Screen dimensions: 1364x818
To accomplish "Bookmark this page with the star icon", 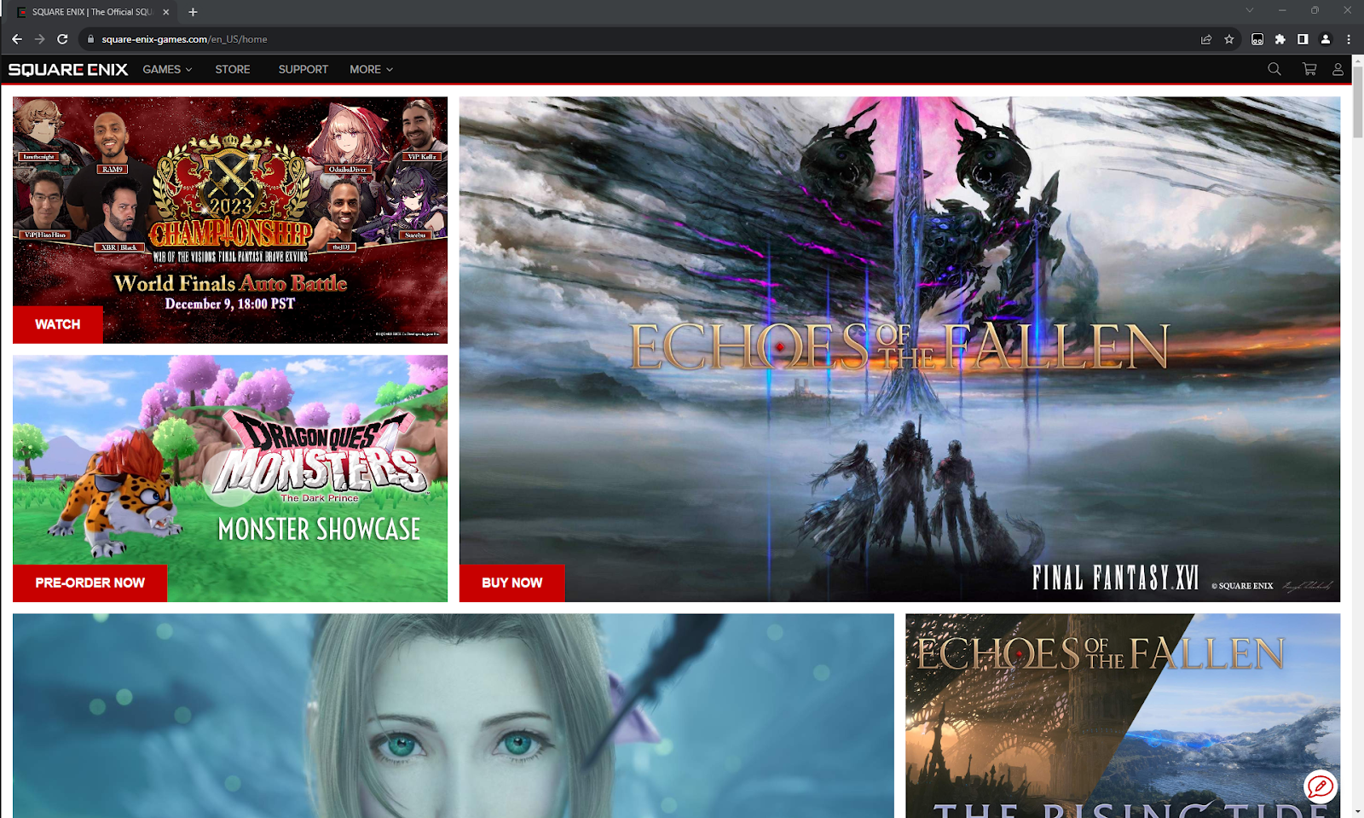I will 1229,39.
